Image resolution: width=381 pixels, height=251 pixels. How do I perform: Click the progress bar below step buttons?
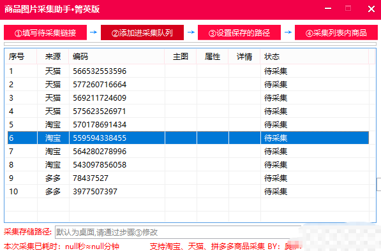190,44
